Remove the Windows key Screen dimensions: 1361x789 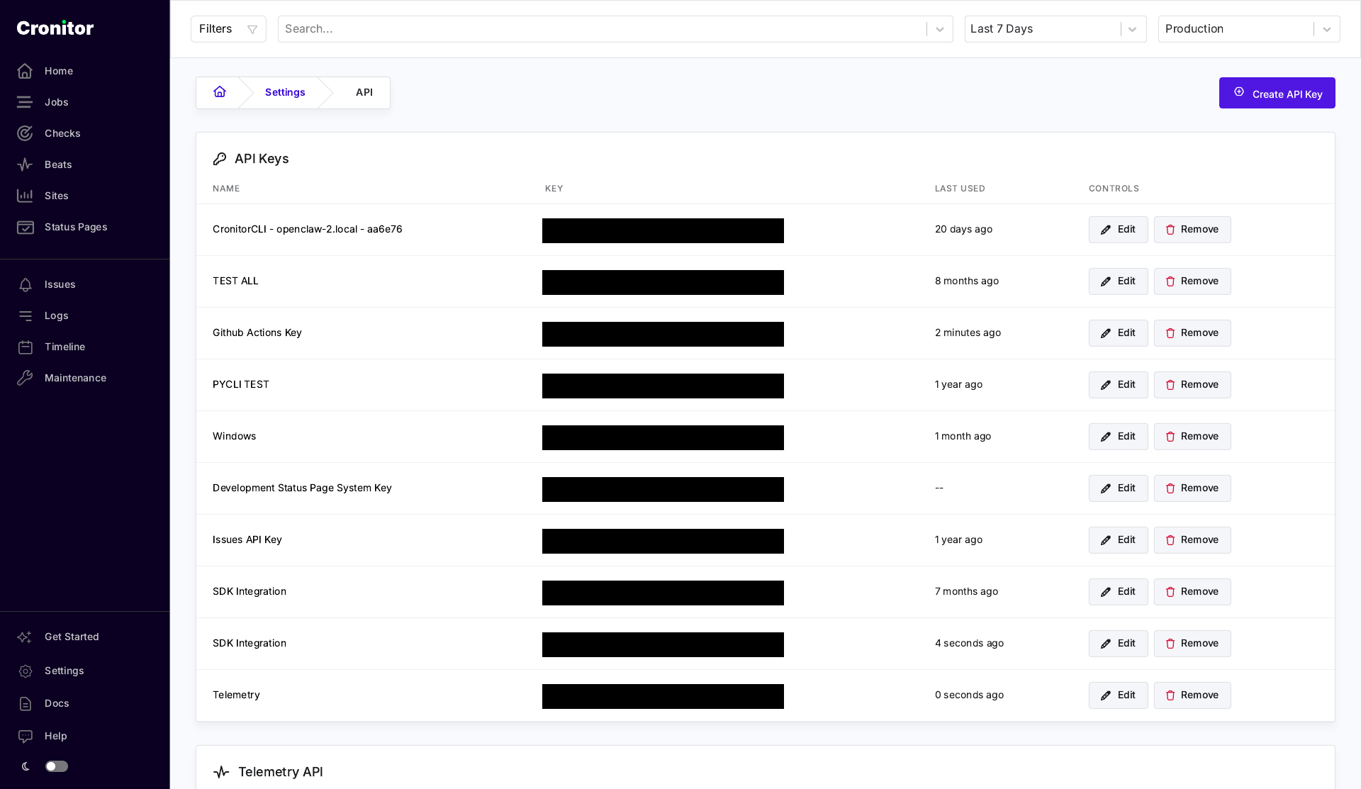(x=1192, y=437)
